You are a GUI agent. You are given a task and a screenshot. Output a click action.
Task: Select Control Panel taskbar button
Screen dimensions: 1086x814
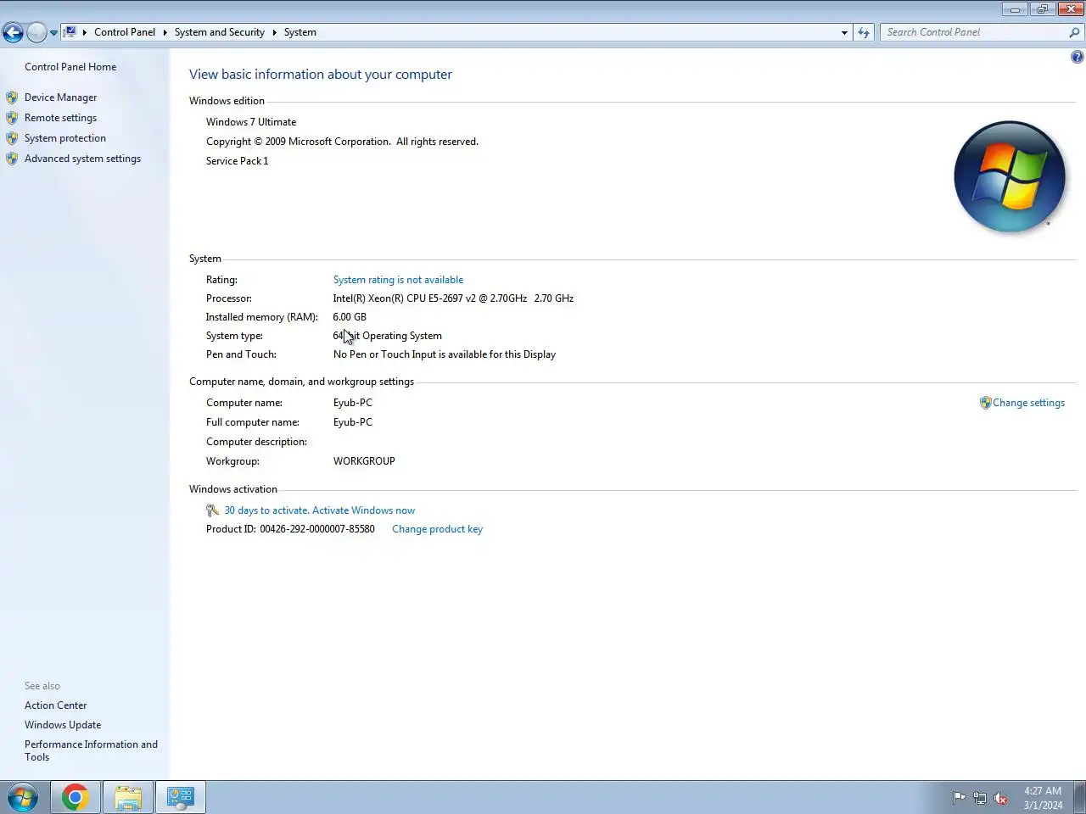click(181, 798)
